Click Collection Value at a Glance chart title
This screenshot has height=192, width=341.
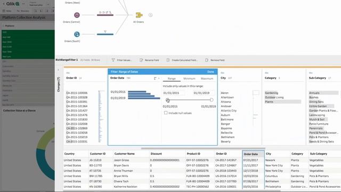pos(19,110)
